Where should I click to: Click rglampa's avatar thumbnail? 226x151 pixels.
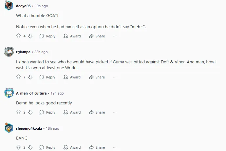[9, 52]
